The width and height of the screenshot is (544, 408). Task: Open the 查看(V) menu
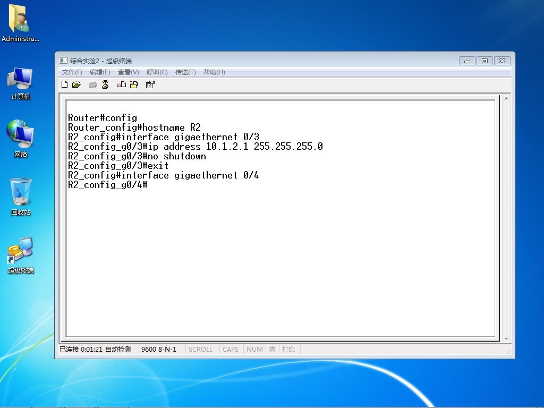(x=129, y=72)
